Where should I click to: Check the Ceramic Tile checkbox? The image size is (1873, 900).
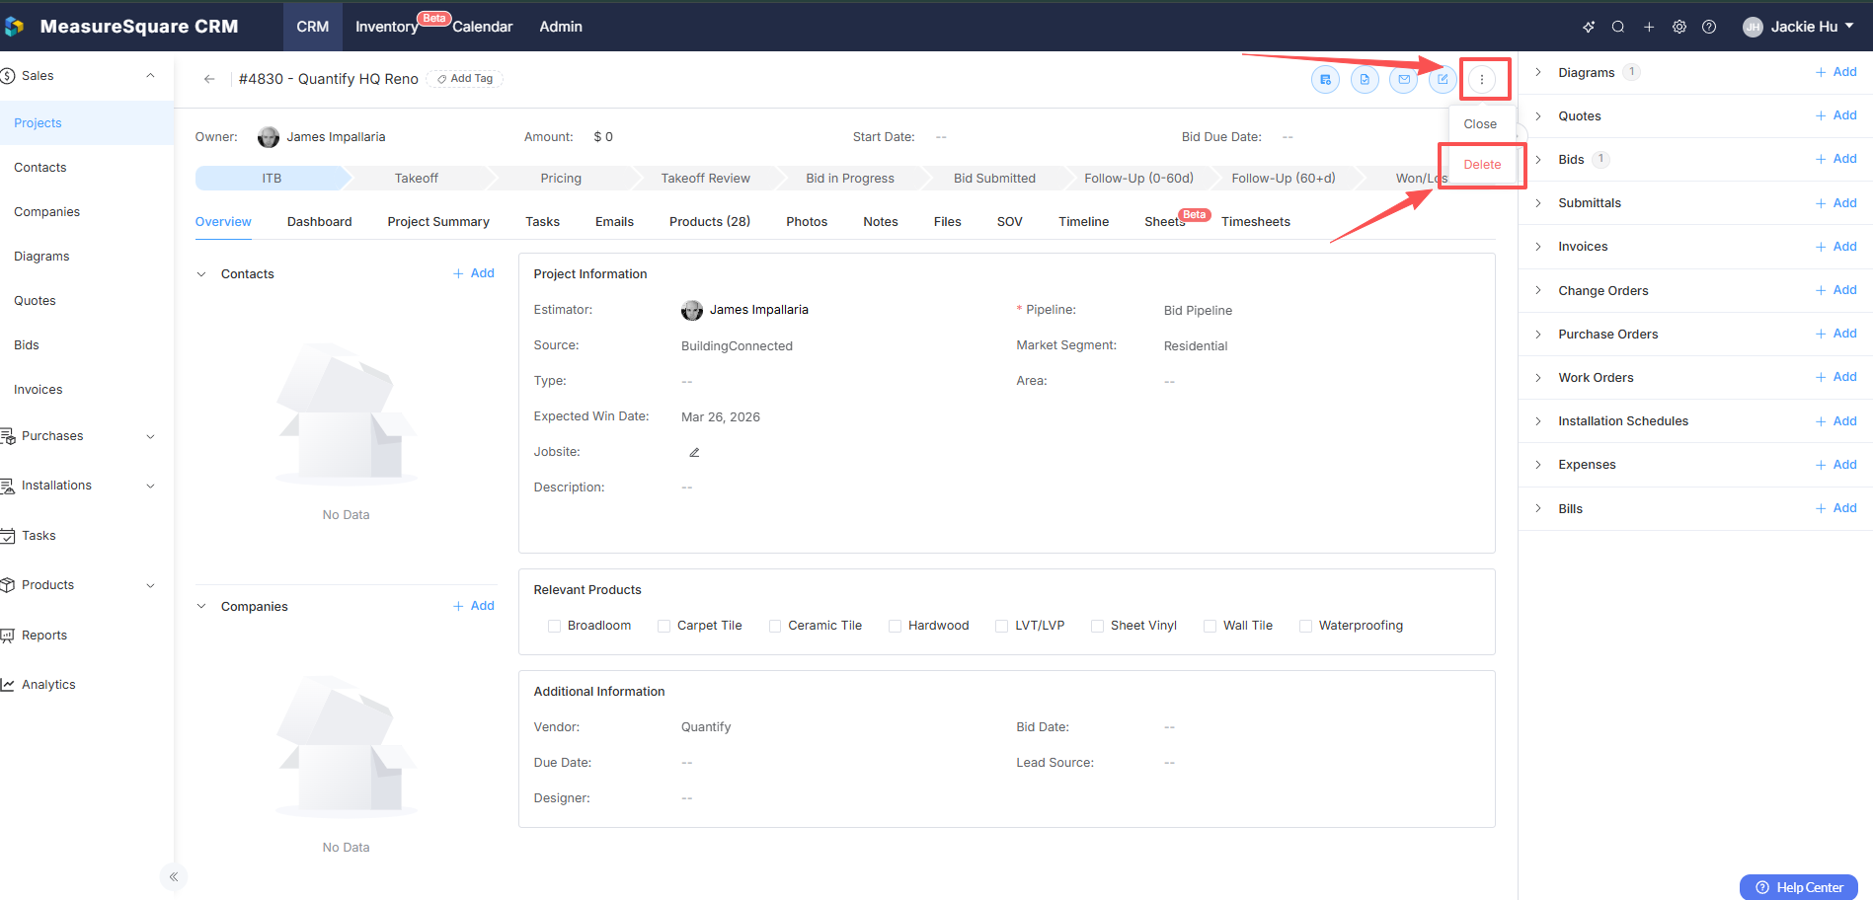tap(775, 626)
